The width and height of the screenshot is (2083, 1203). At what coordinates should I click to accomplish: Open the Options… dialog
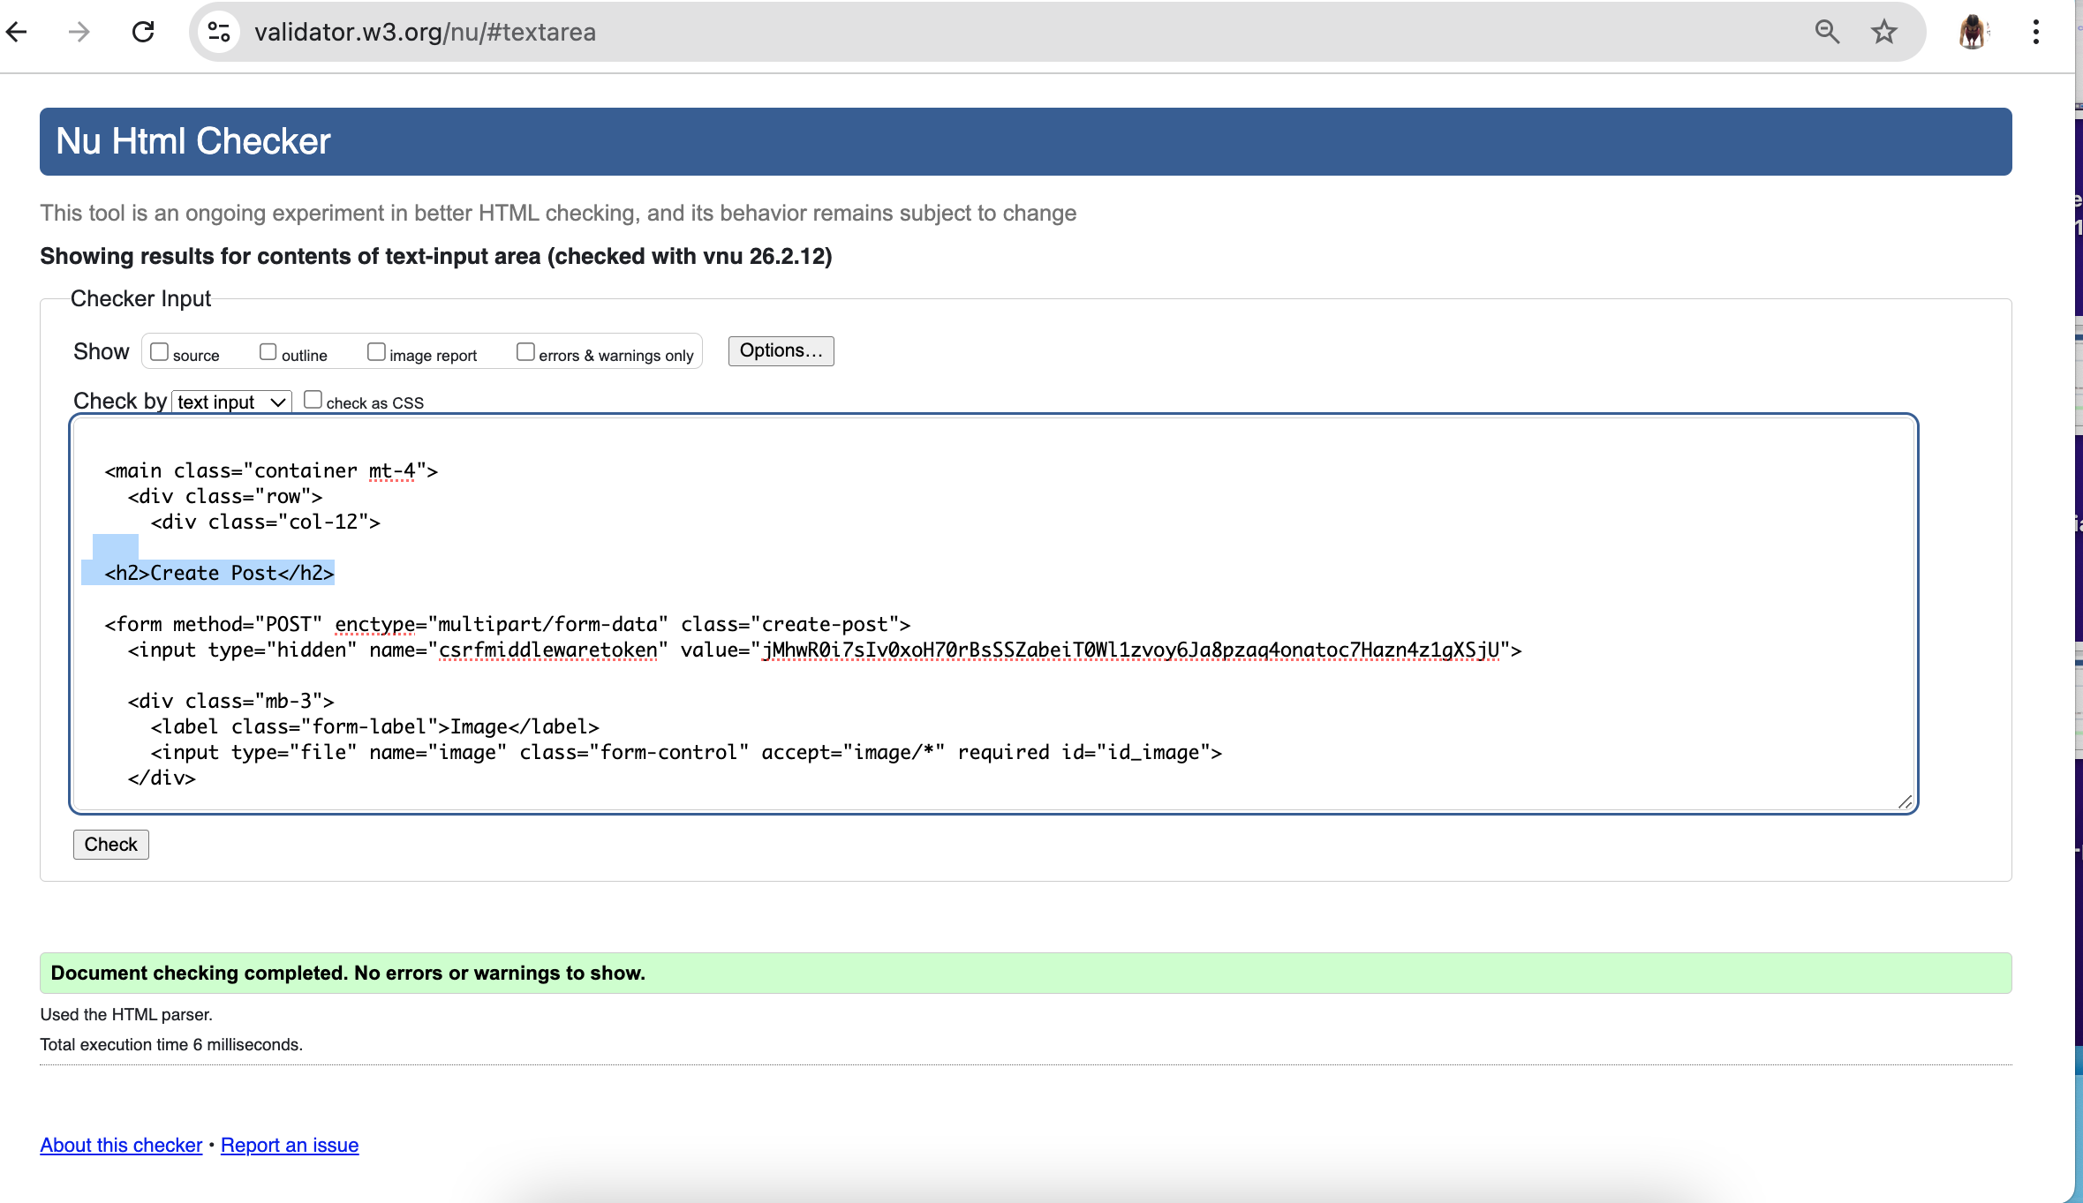(780, 350)
